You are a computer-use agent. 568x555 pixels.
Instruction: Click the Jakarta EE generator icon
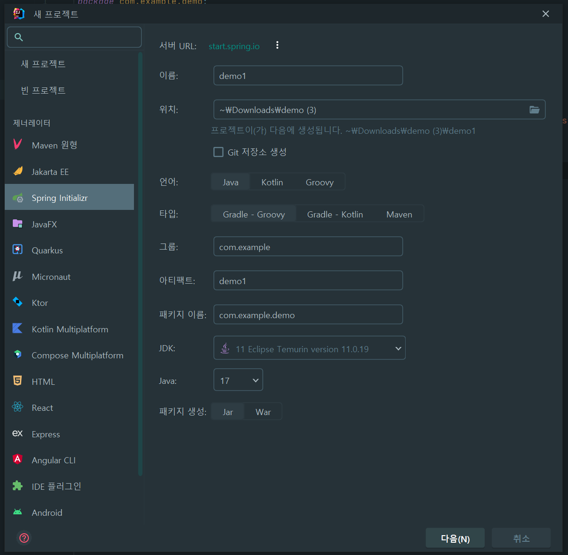point(18,171)
